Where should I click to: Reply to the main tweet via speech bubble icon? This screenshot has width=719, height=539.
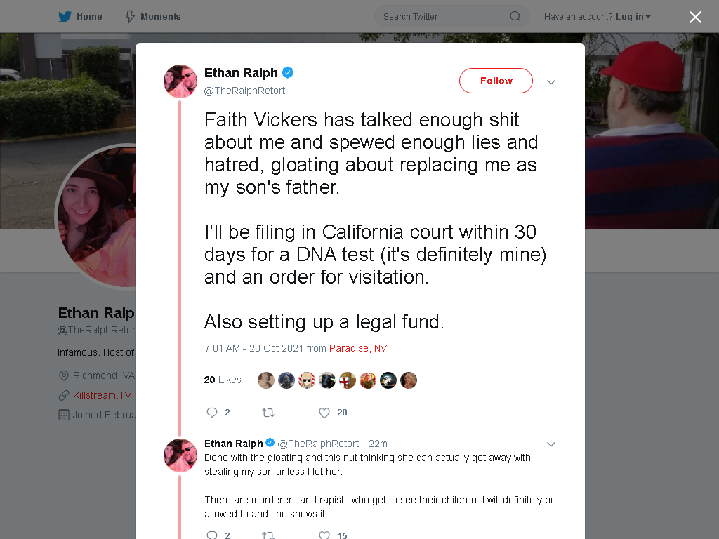tap(212, 413)
